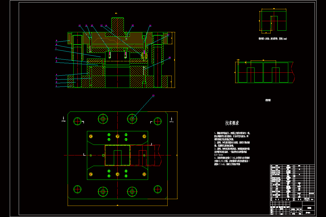Select balloon number 14 above the section view
This screenshot has height=217, width=326.
106,25
